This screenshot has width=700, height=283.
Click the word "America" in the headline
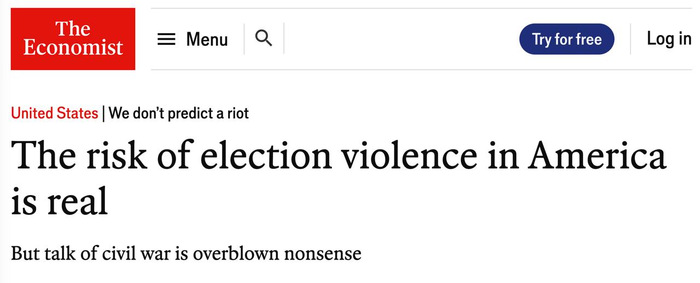click(597, 156)
